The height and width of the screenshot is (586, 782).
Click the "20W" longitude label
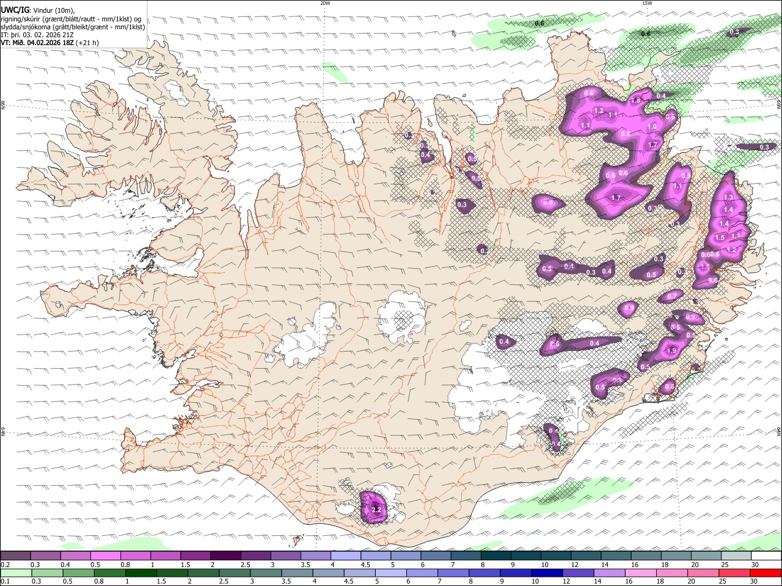pyautogui.click(x=325, y=3)
